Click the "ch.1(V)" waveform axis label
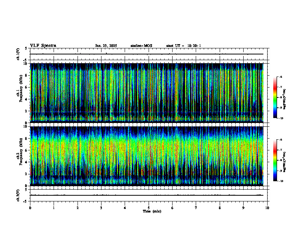 click(18, 54)
